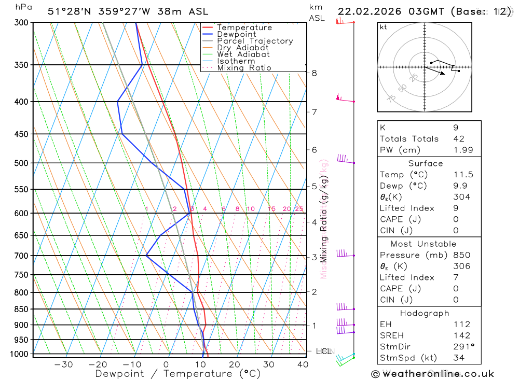
Task: Click the Most Unstable section heading
Action: [424, 244]
